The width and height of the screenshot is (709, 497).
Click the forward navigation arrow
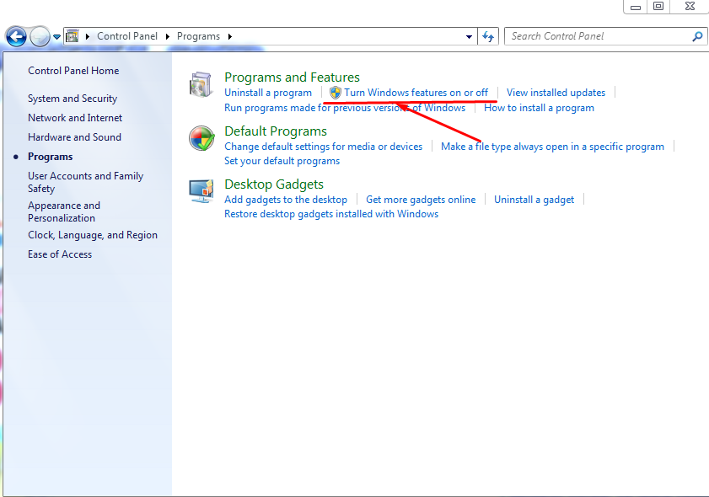point(38,36)
